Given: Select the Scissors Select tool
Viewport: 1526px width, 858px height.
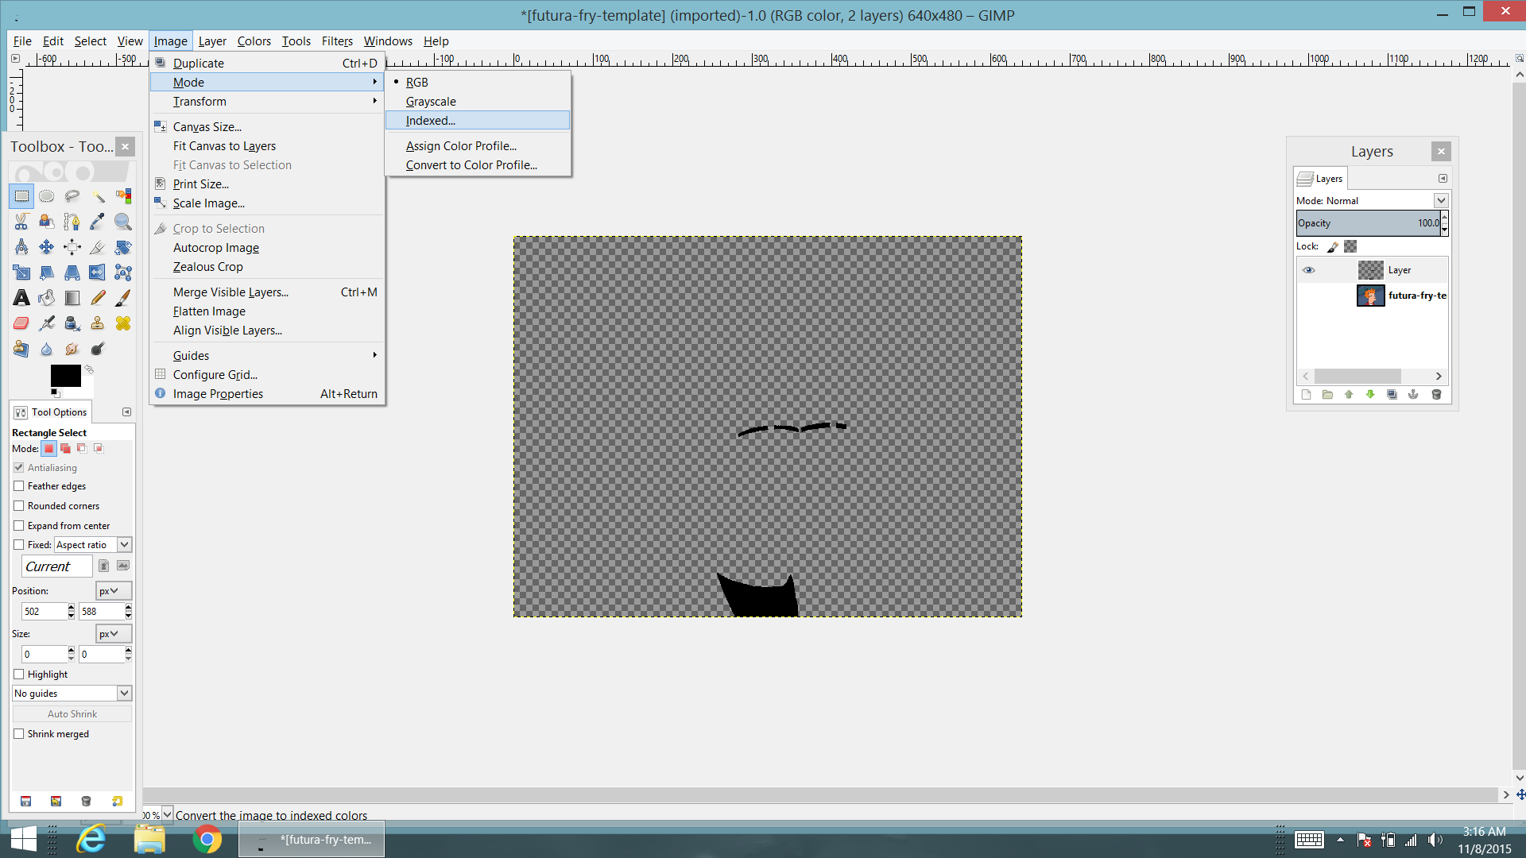Looking at the screenshot, I should (21, 222).
